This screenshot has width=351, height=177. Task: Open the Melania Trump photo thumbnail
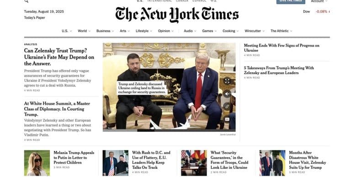point(37,163)
